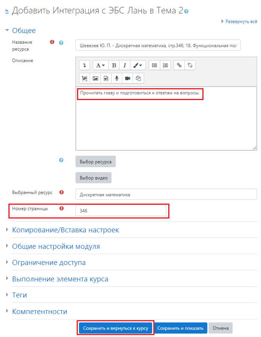The height and width of the screenshot is (337, 261).
Task: Open the paragraph styles dropdown
Action: click(100, 65)
